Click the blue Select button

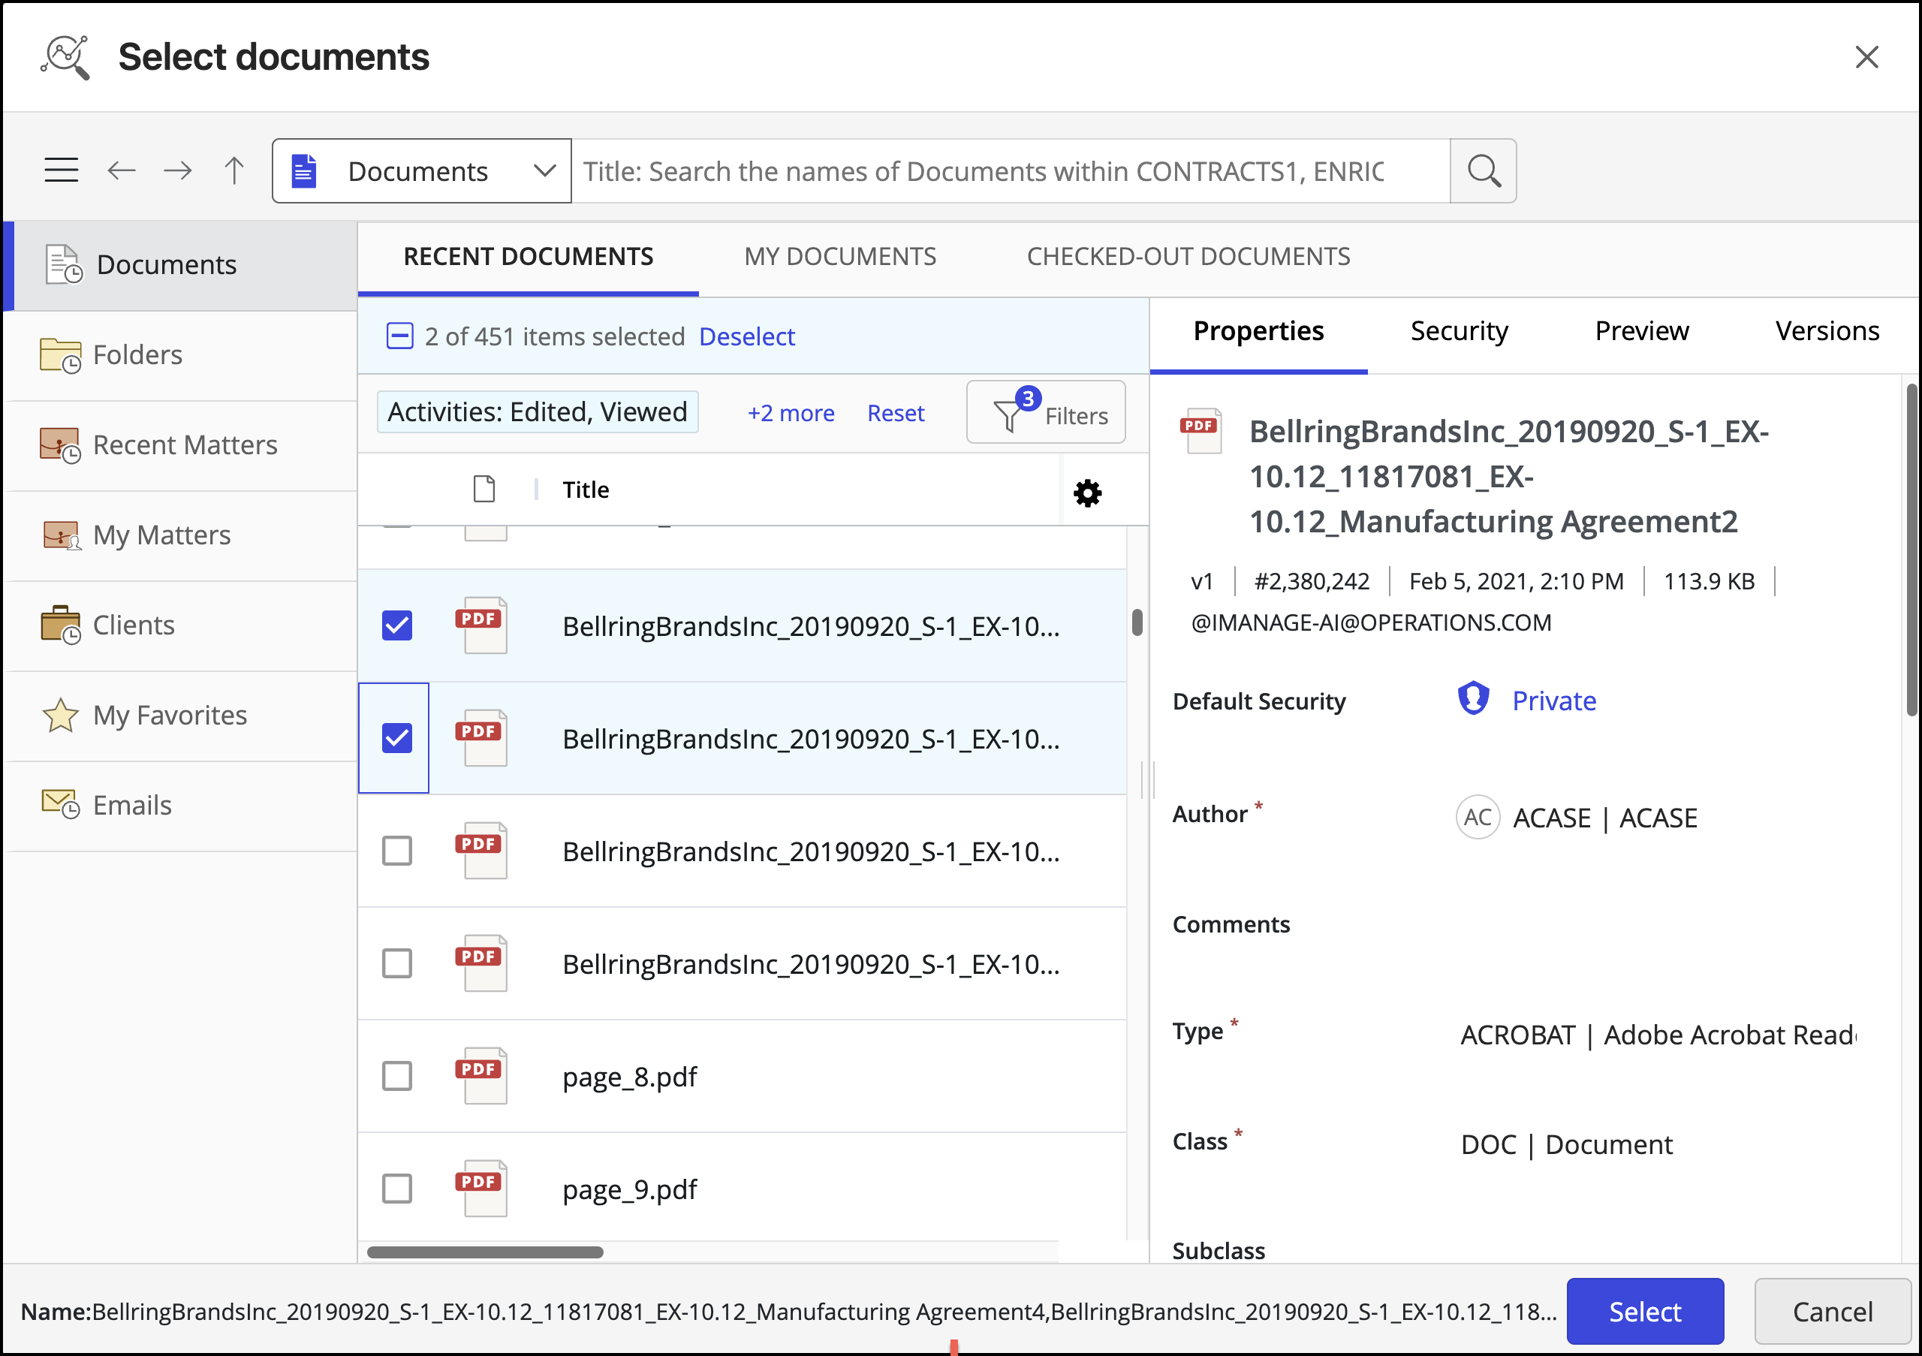pyautogui.click(x=1644, y=1311)
